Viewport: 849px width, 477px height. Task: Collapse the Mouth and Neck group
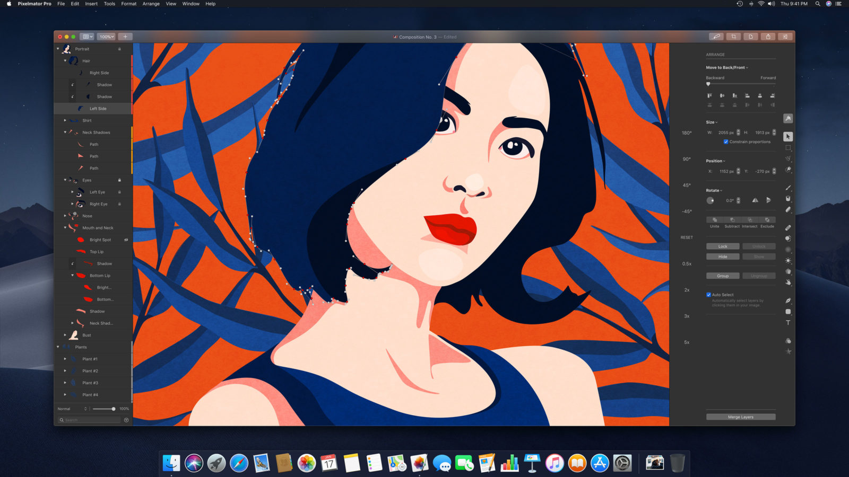pyautogui.click(x=66, y=227)
